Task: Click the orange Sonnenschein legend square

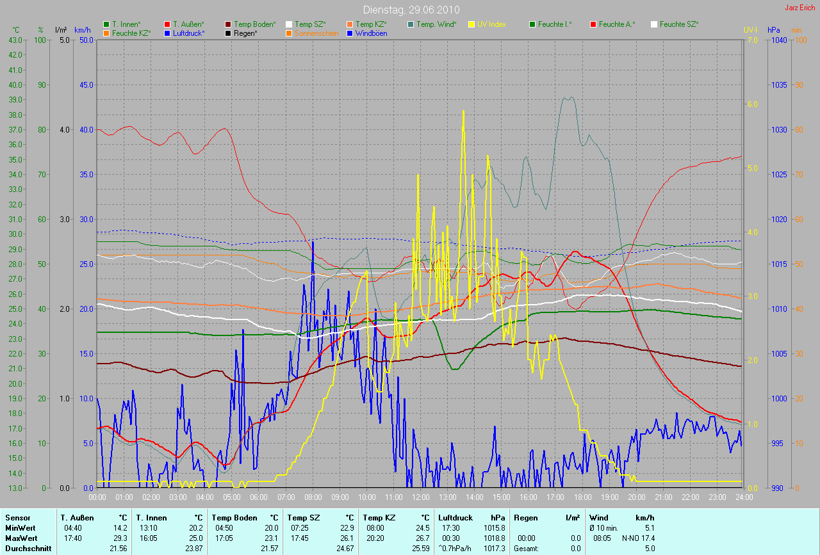Action: point(289,33)
